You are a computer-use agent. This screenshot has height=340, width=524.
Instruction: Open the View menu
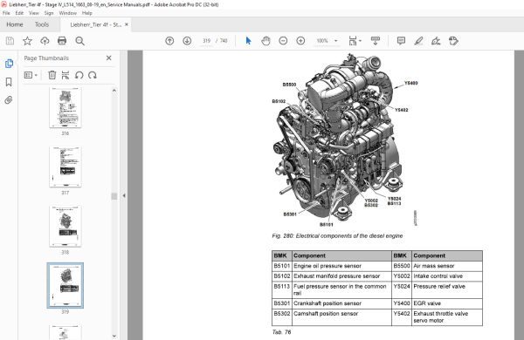pyautogui.click(x=34, y=13)
